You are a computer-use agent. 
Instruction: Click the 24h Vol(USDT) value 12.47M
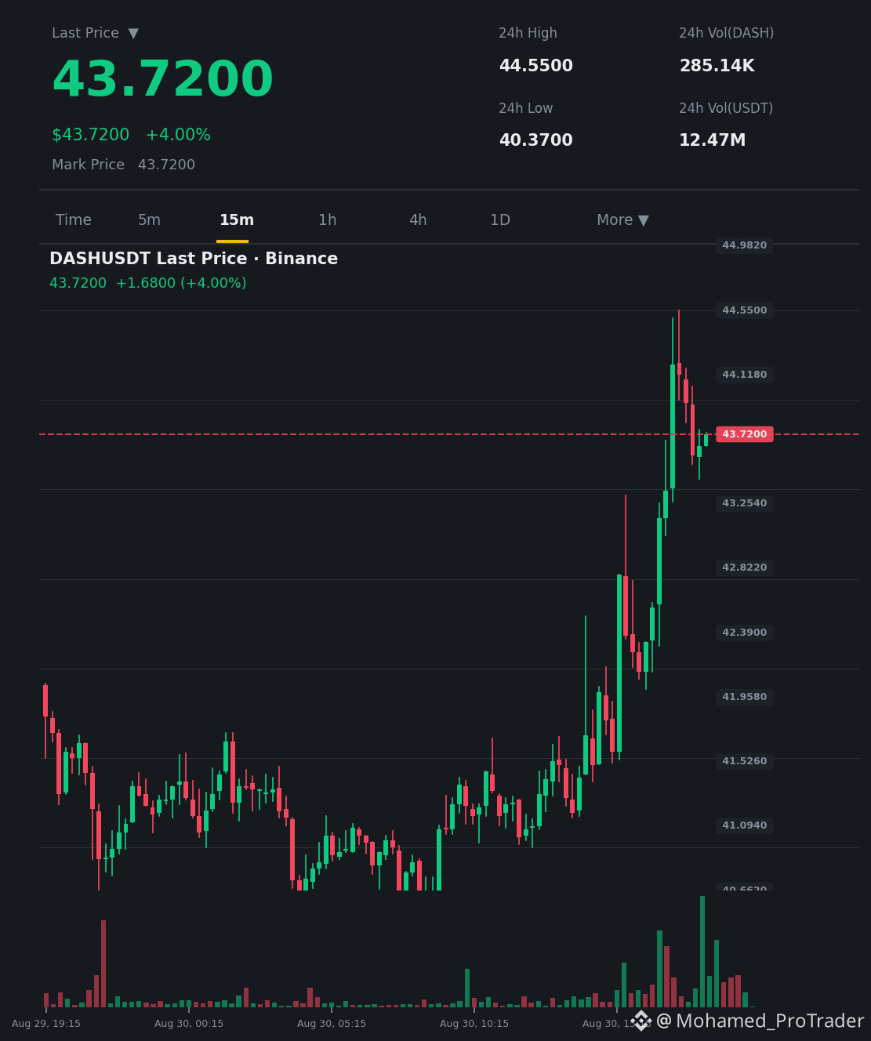tap(713, 140)
